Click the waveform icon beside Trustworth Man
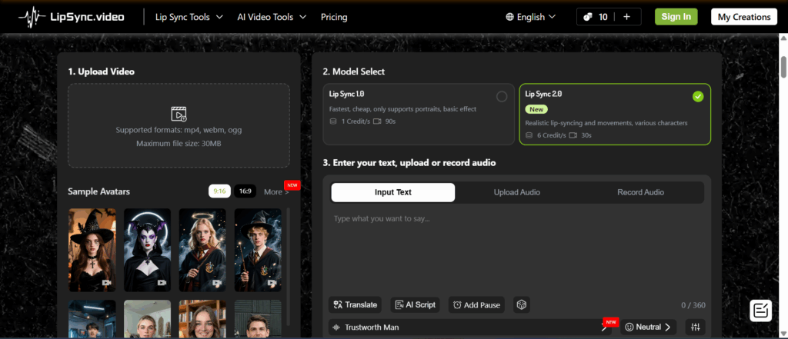This screenshot has width=788, height=339. tap(336, 327)
